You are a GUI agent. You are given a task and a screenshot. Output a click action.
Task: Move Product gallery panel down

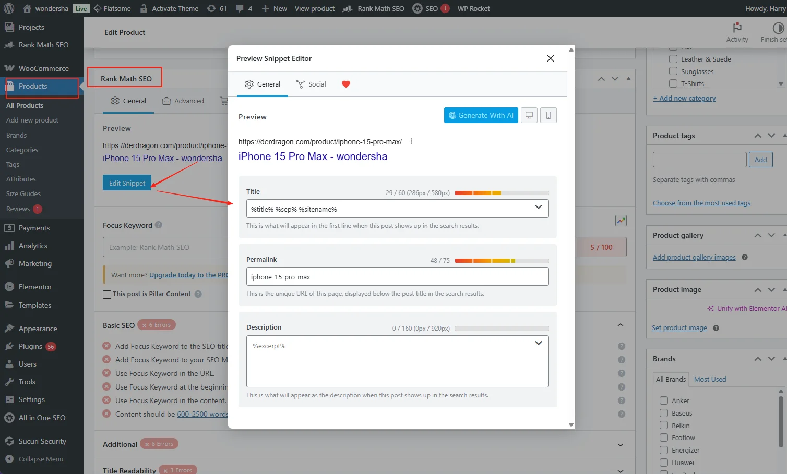click(x=771, y=235)
